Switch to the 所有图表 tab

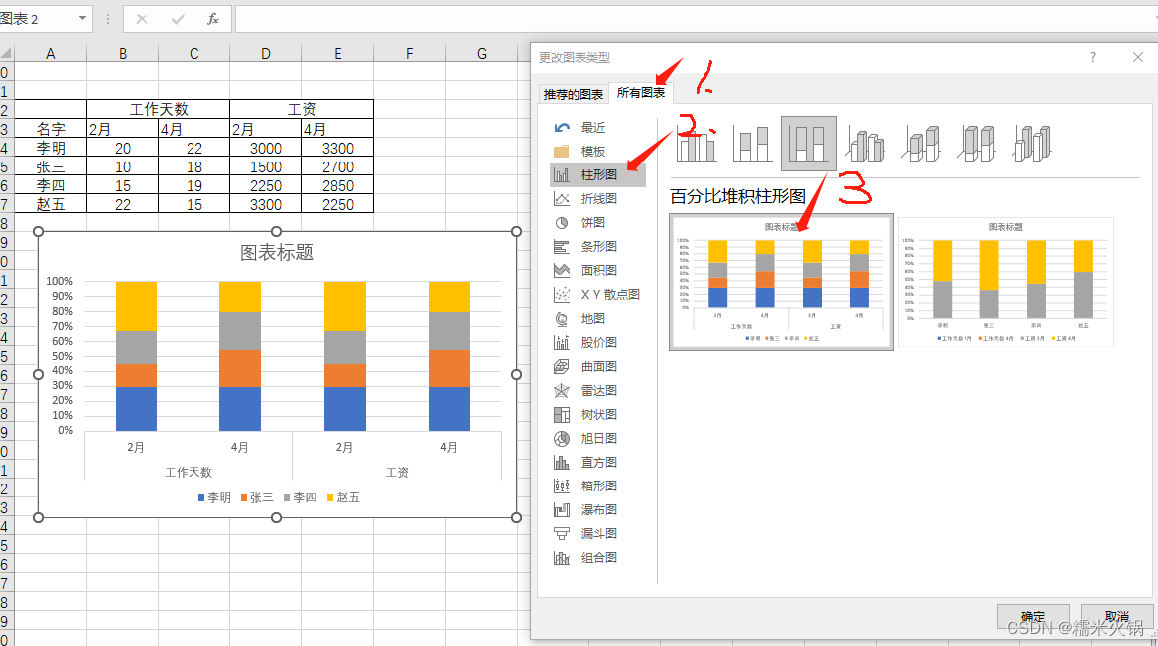pyautogui.click(x=641, y=93)
